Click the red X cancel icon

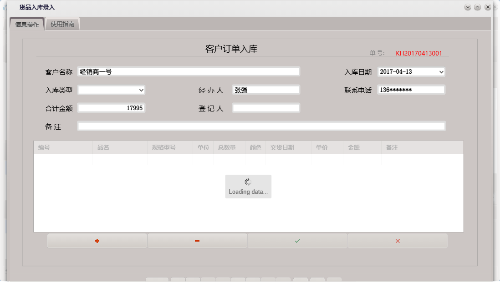tap(398, 241)
